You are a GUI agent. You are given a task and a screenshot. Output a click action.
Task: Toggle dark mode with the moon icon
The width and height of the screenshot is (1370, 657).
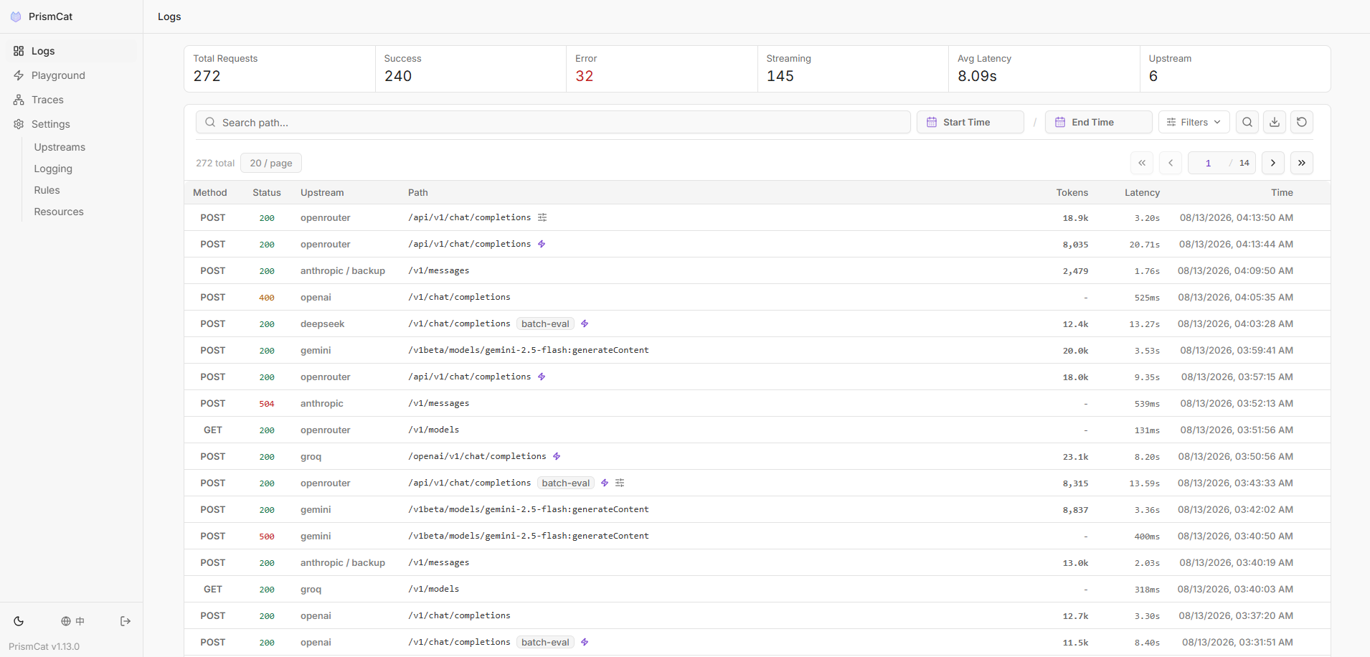[19, 621]
